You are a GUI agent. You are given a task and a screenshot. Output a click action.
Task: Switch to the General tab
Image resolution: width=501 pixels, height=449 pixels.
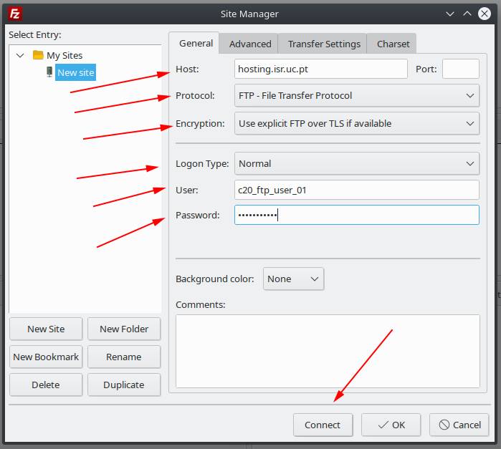coord(196,43)
